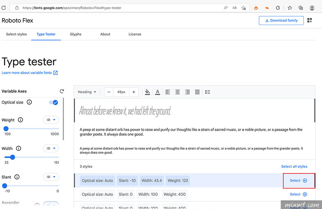Click the Weight slider handle
322x209 pixels.
[6, 128]
